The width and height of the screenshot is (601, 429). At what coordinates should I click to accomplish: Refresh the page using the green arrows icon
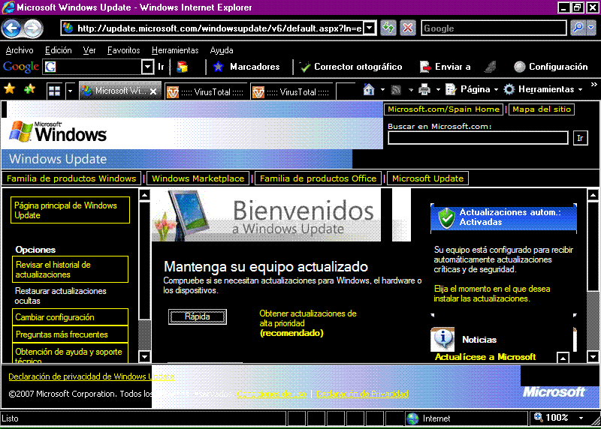(x=388, y=28)
